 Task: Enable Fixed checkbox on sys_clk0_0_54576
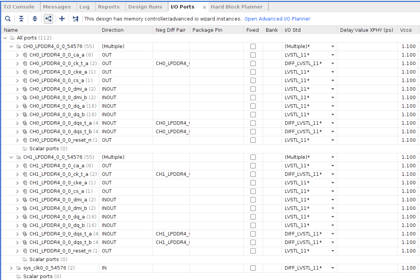click(x=253, y=268)
